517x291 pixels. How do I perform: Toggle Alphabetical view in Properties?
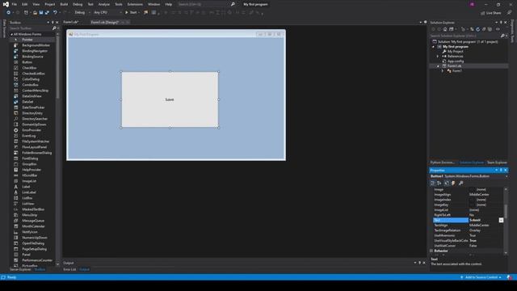coord(439,183)
